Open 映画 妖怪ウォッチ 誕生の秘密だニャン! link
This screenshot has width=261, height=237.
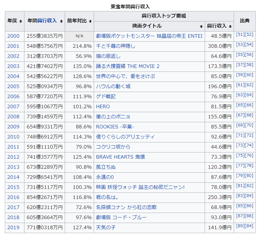(x=140, y=187)
